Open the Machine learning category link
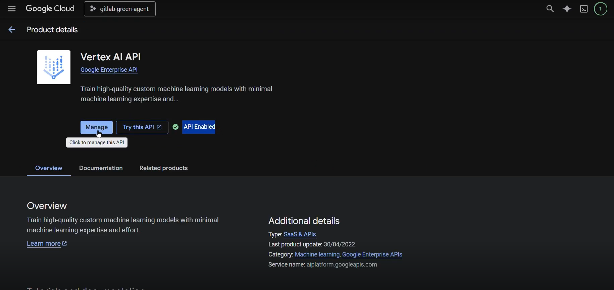The height and width of the screenshot is (290, 614). (317, 254)
